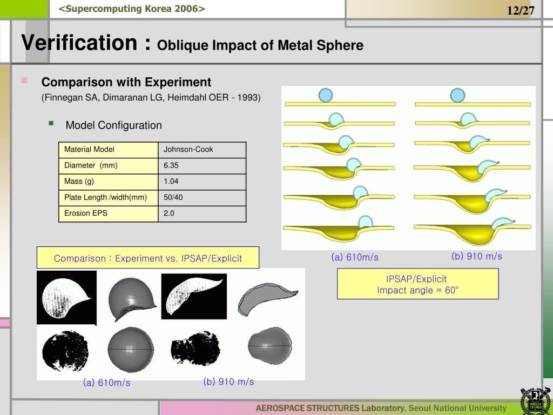The width and height of the screenshot is (553, 415).
Task: Click the heading 'Comparison with Experiment'
Action: (126, 82)
